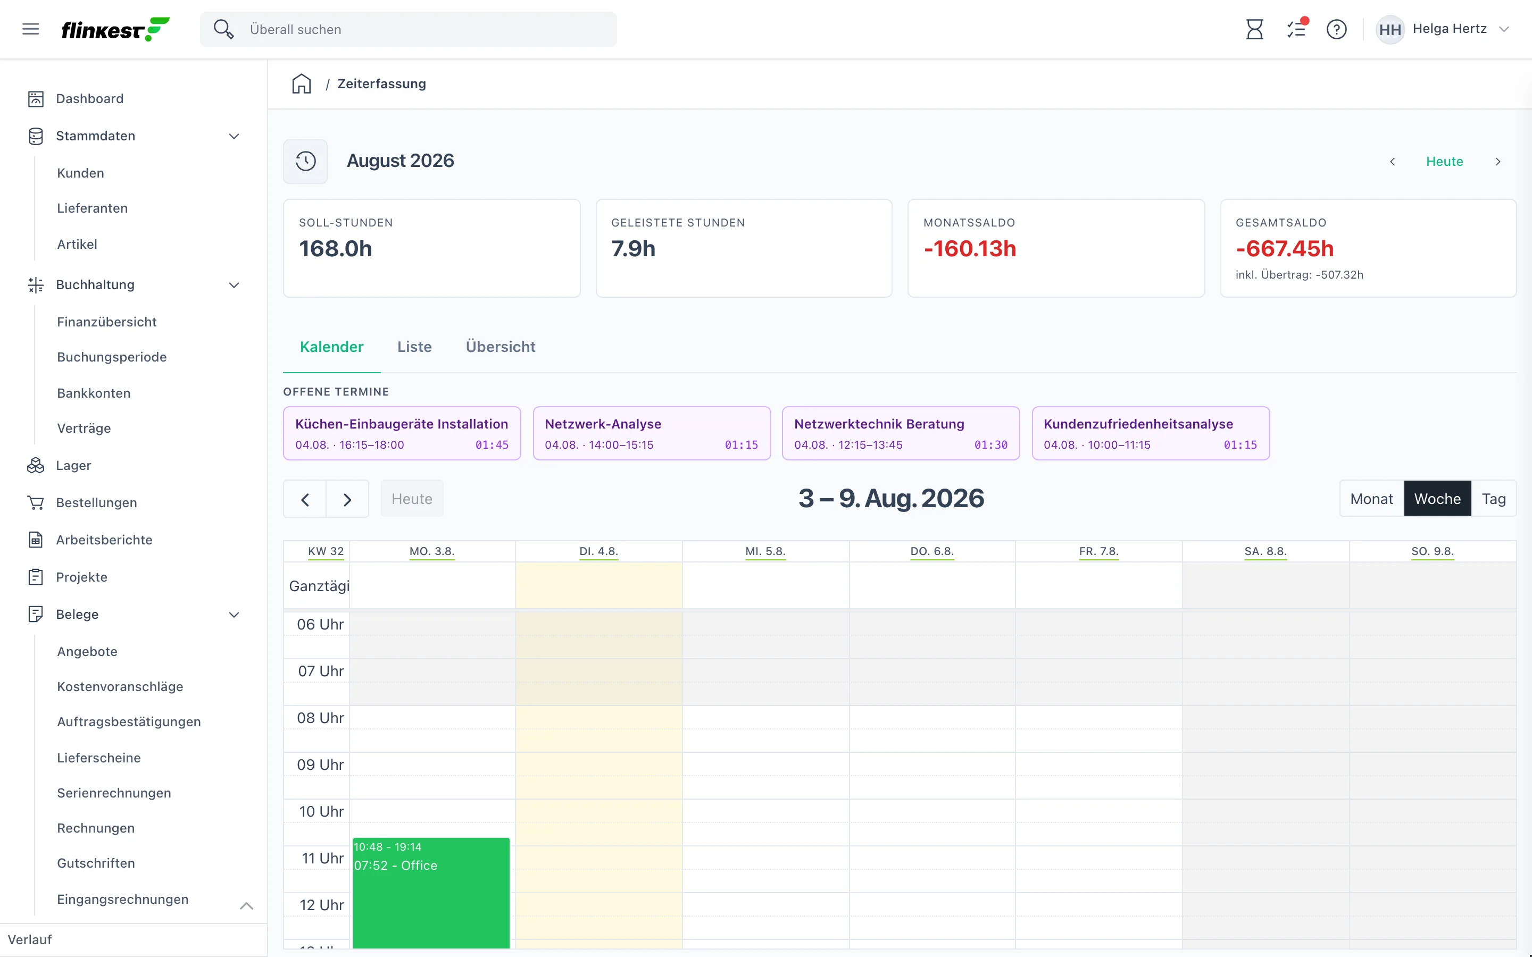The height and width of the screenshot is (957, 1532).
Task: Click the Stammdaten database icon
Action: point(36,136)
